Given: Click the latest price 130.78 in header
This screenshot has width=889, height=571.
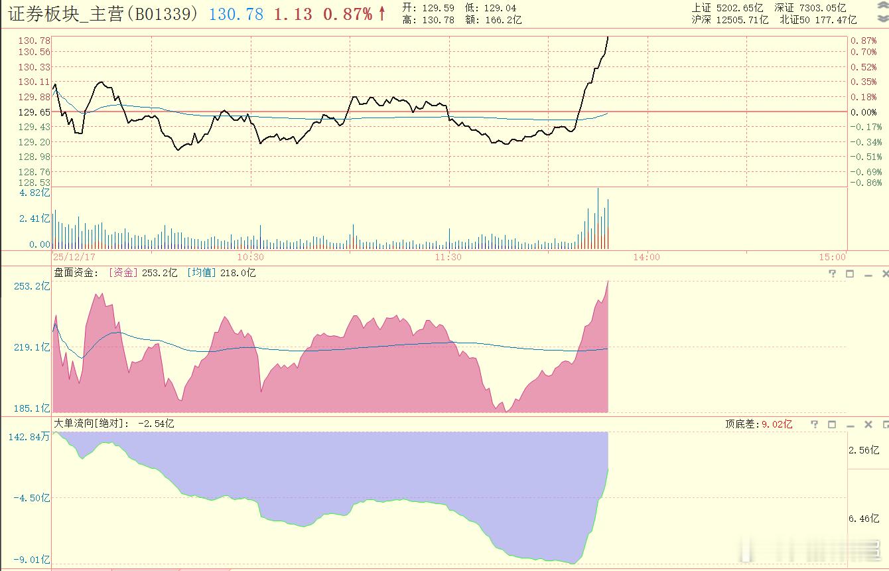Looking at the screenshot, I should pos(236,14).
